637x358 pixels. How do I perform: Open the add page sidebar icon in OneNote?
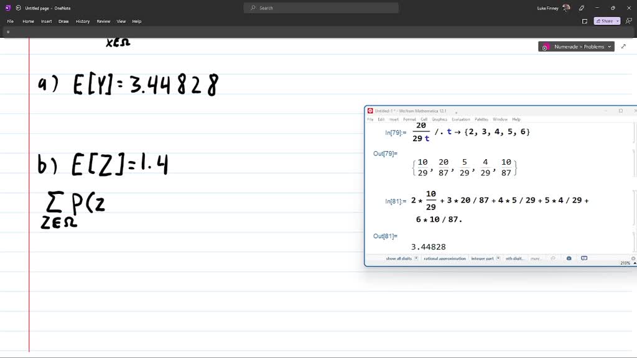[7, 31]
